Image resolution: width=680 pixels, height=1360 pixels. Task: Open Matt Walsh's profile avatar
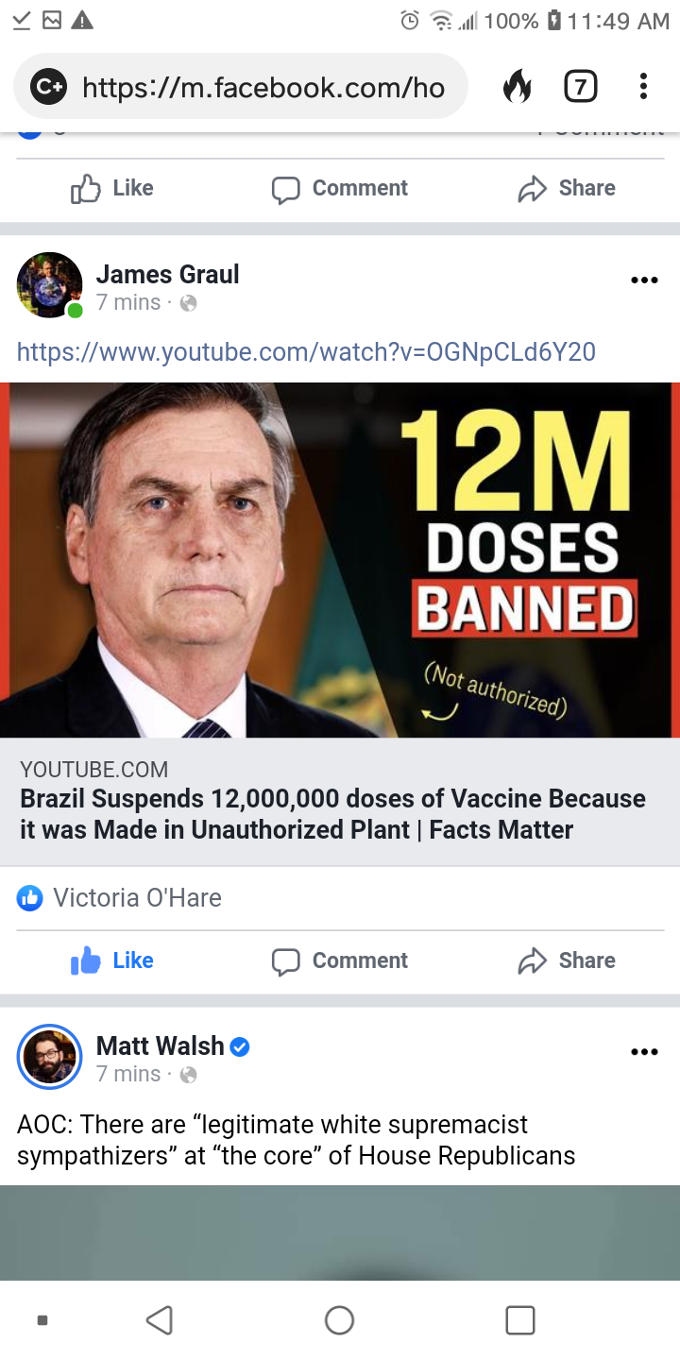[x=50, y=1057]
